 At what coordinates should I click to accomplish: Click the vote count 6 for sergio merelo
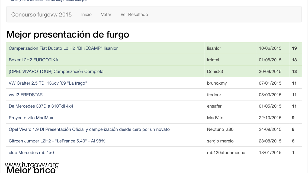pos(293,141)
